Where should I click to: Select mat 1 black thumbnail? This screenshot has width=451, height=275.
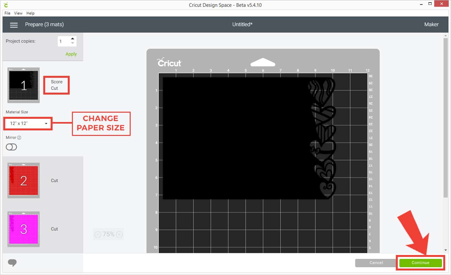click(x=24, y=85)
